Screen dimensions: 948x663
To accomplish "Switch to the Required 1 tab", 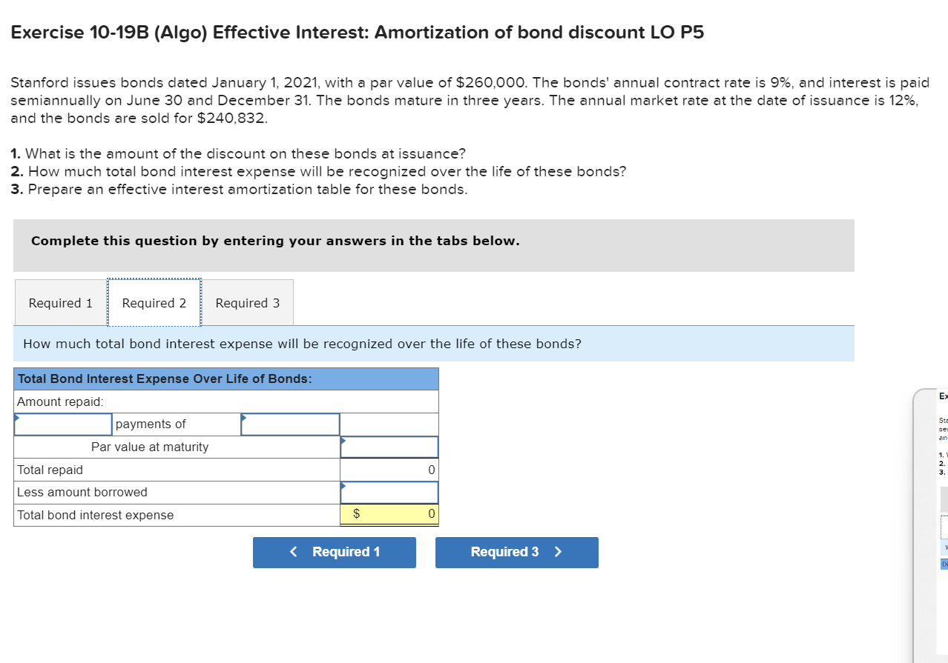I will (59, 302).
